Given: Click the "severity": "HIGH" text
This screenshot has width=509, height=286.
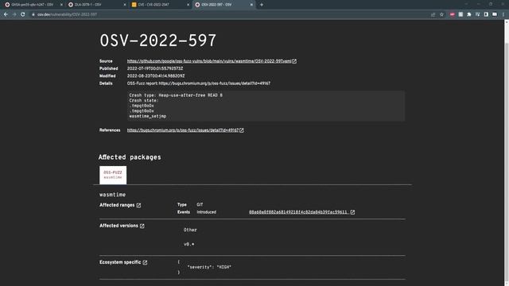Looking at the screenshot, I should (x=209, y=267).
